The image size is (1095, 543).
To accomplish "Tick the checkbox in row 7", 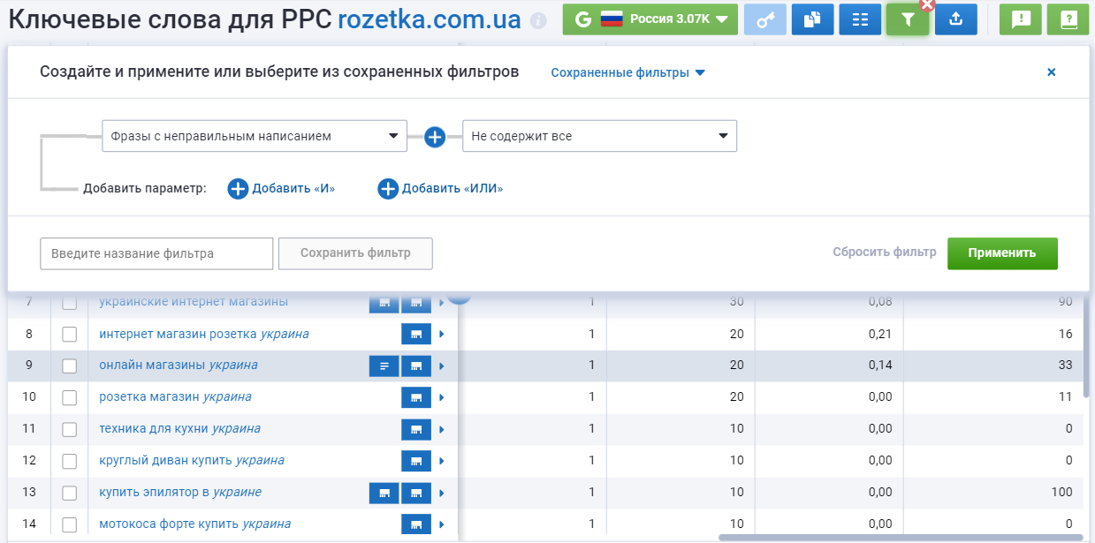I will (x=70, y=302).
